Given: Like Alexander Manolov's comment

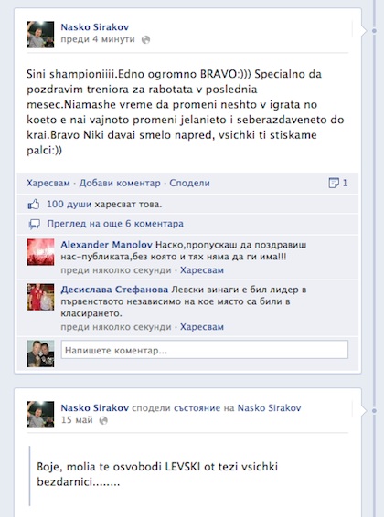Looking at the screenshot, I should click(202, 270).
